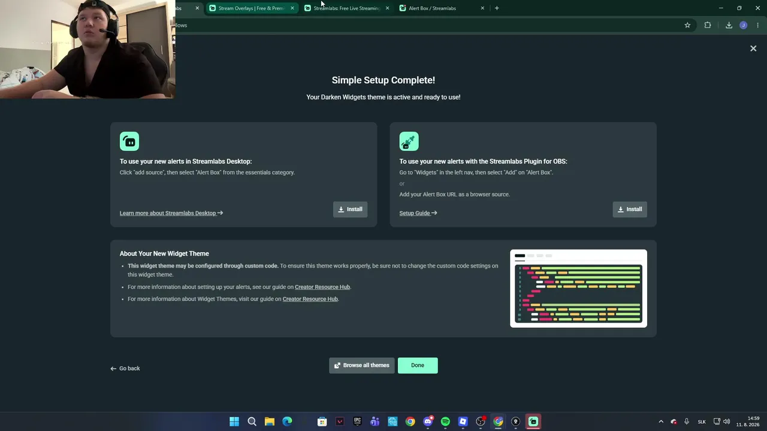The image size is (767, 431).
Task: Click the Streamlabs Desktop logo icon
Action: click(x=129, y=141)
